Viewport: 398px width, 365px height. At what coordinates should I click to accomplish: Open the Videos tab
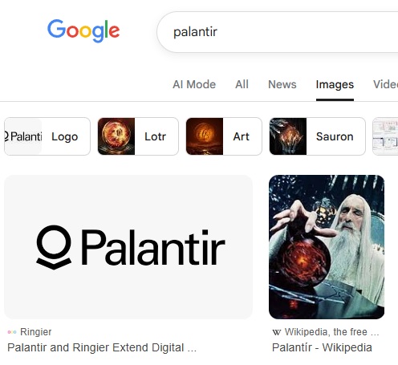point(385,84)
